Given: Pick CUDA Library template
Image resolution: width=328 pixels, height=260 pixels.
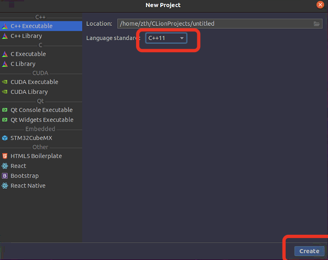Looking at the screenshot, I should coord(41,92).
